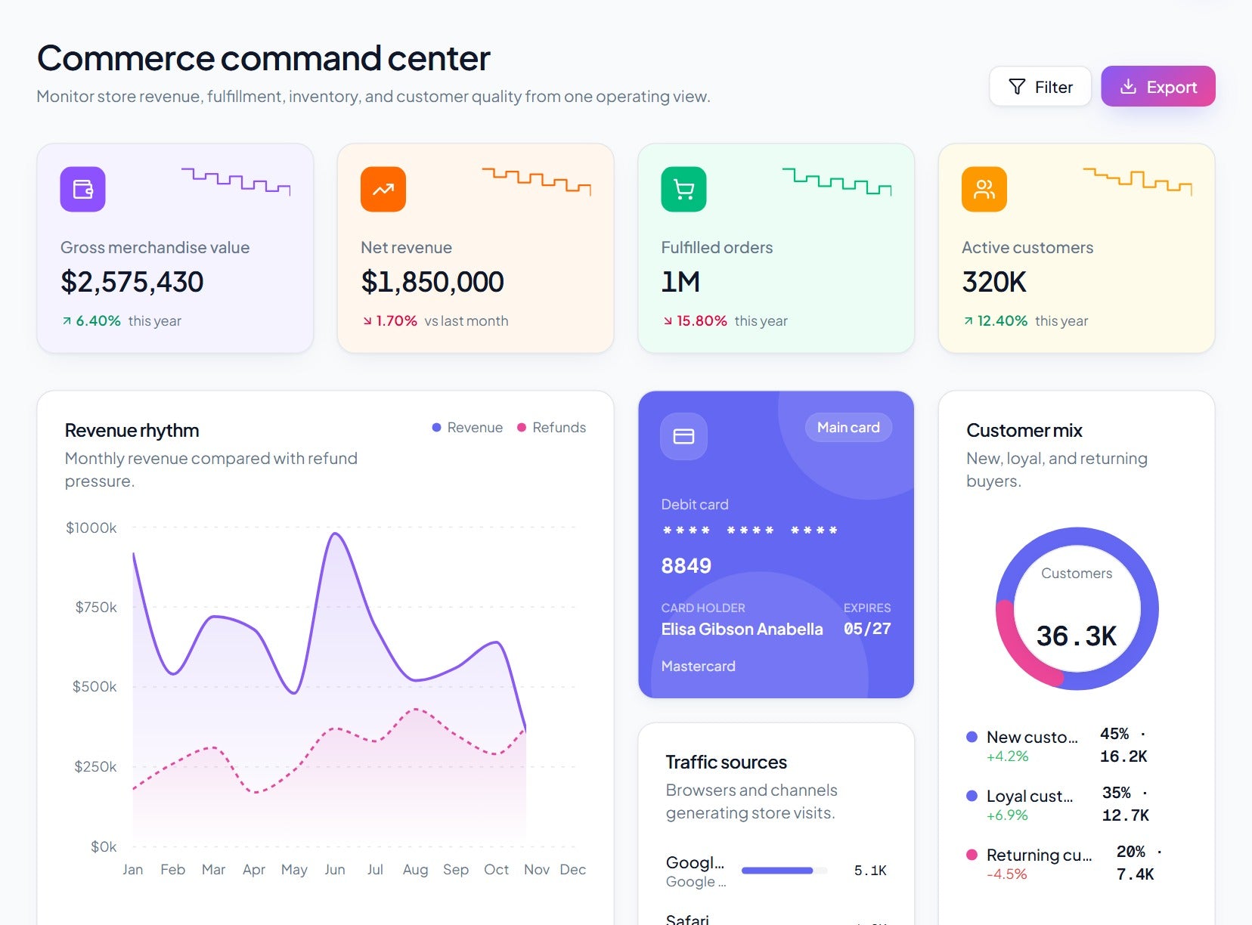
Task: Click the 36.3K donut total
Action: [1077, 636]
